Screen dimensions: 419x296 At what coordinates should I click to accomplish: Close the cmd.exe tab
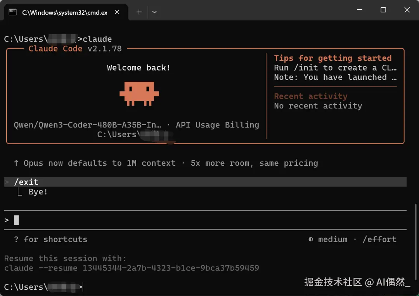pos(117,12)
